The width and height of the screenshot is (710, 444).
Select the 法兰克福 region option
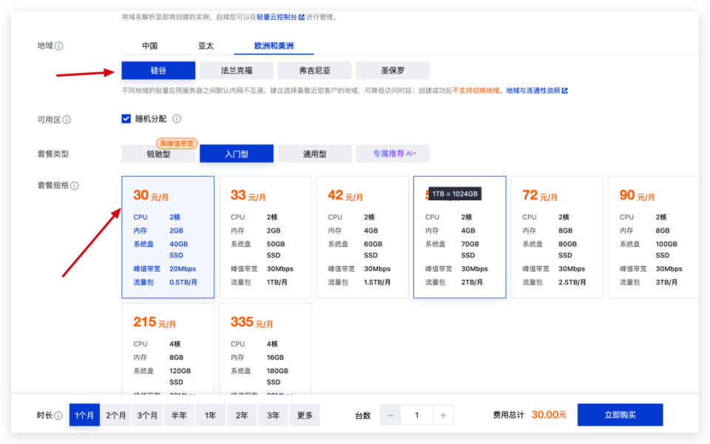tap(237, 69)
